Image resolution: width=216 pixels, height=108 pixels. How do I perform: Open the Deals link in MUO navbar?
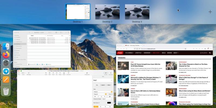point(164,53)
